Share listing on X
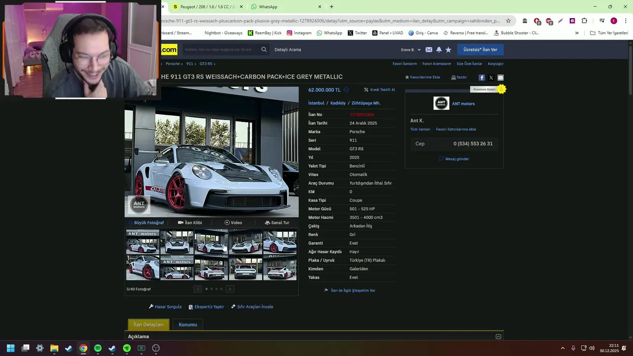Screen dimensions: 633x356 (x=491, y=78)
